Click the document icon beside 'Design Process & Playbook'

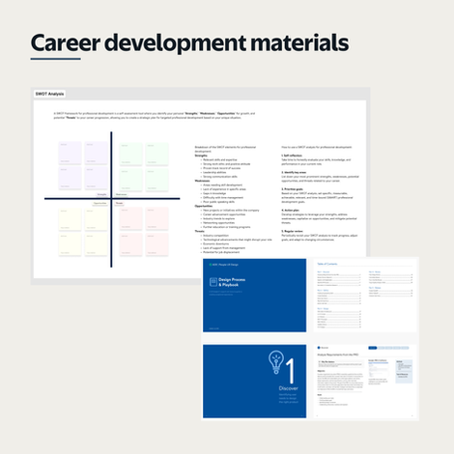(x=213, y=282)
